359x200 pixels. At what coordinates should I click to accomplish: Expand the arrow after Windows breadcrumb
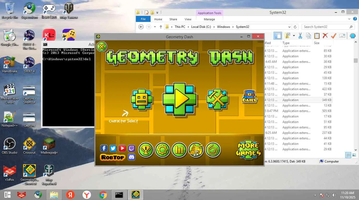[233, 27]
